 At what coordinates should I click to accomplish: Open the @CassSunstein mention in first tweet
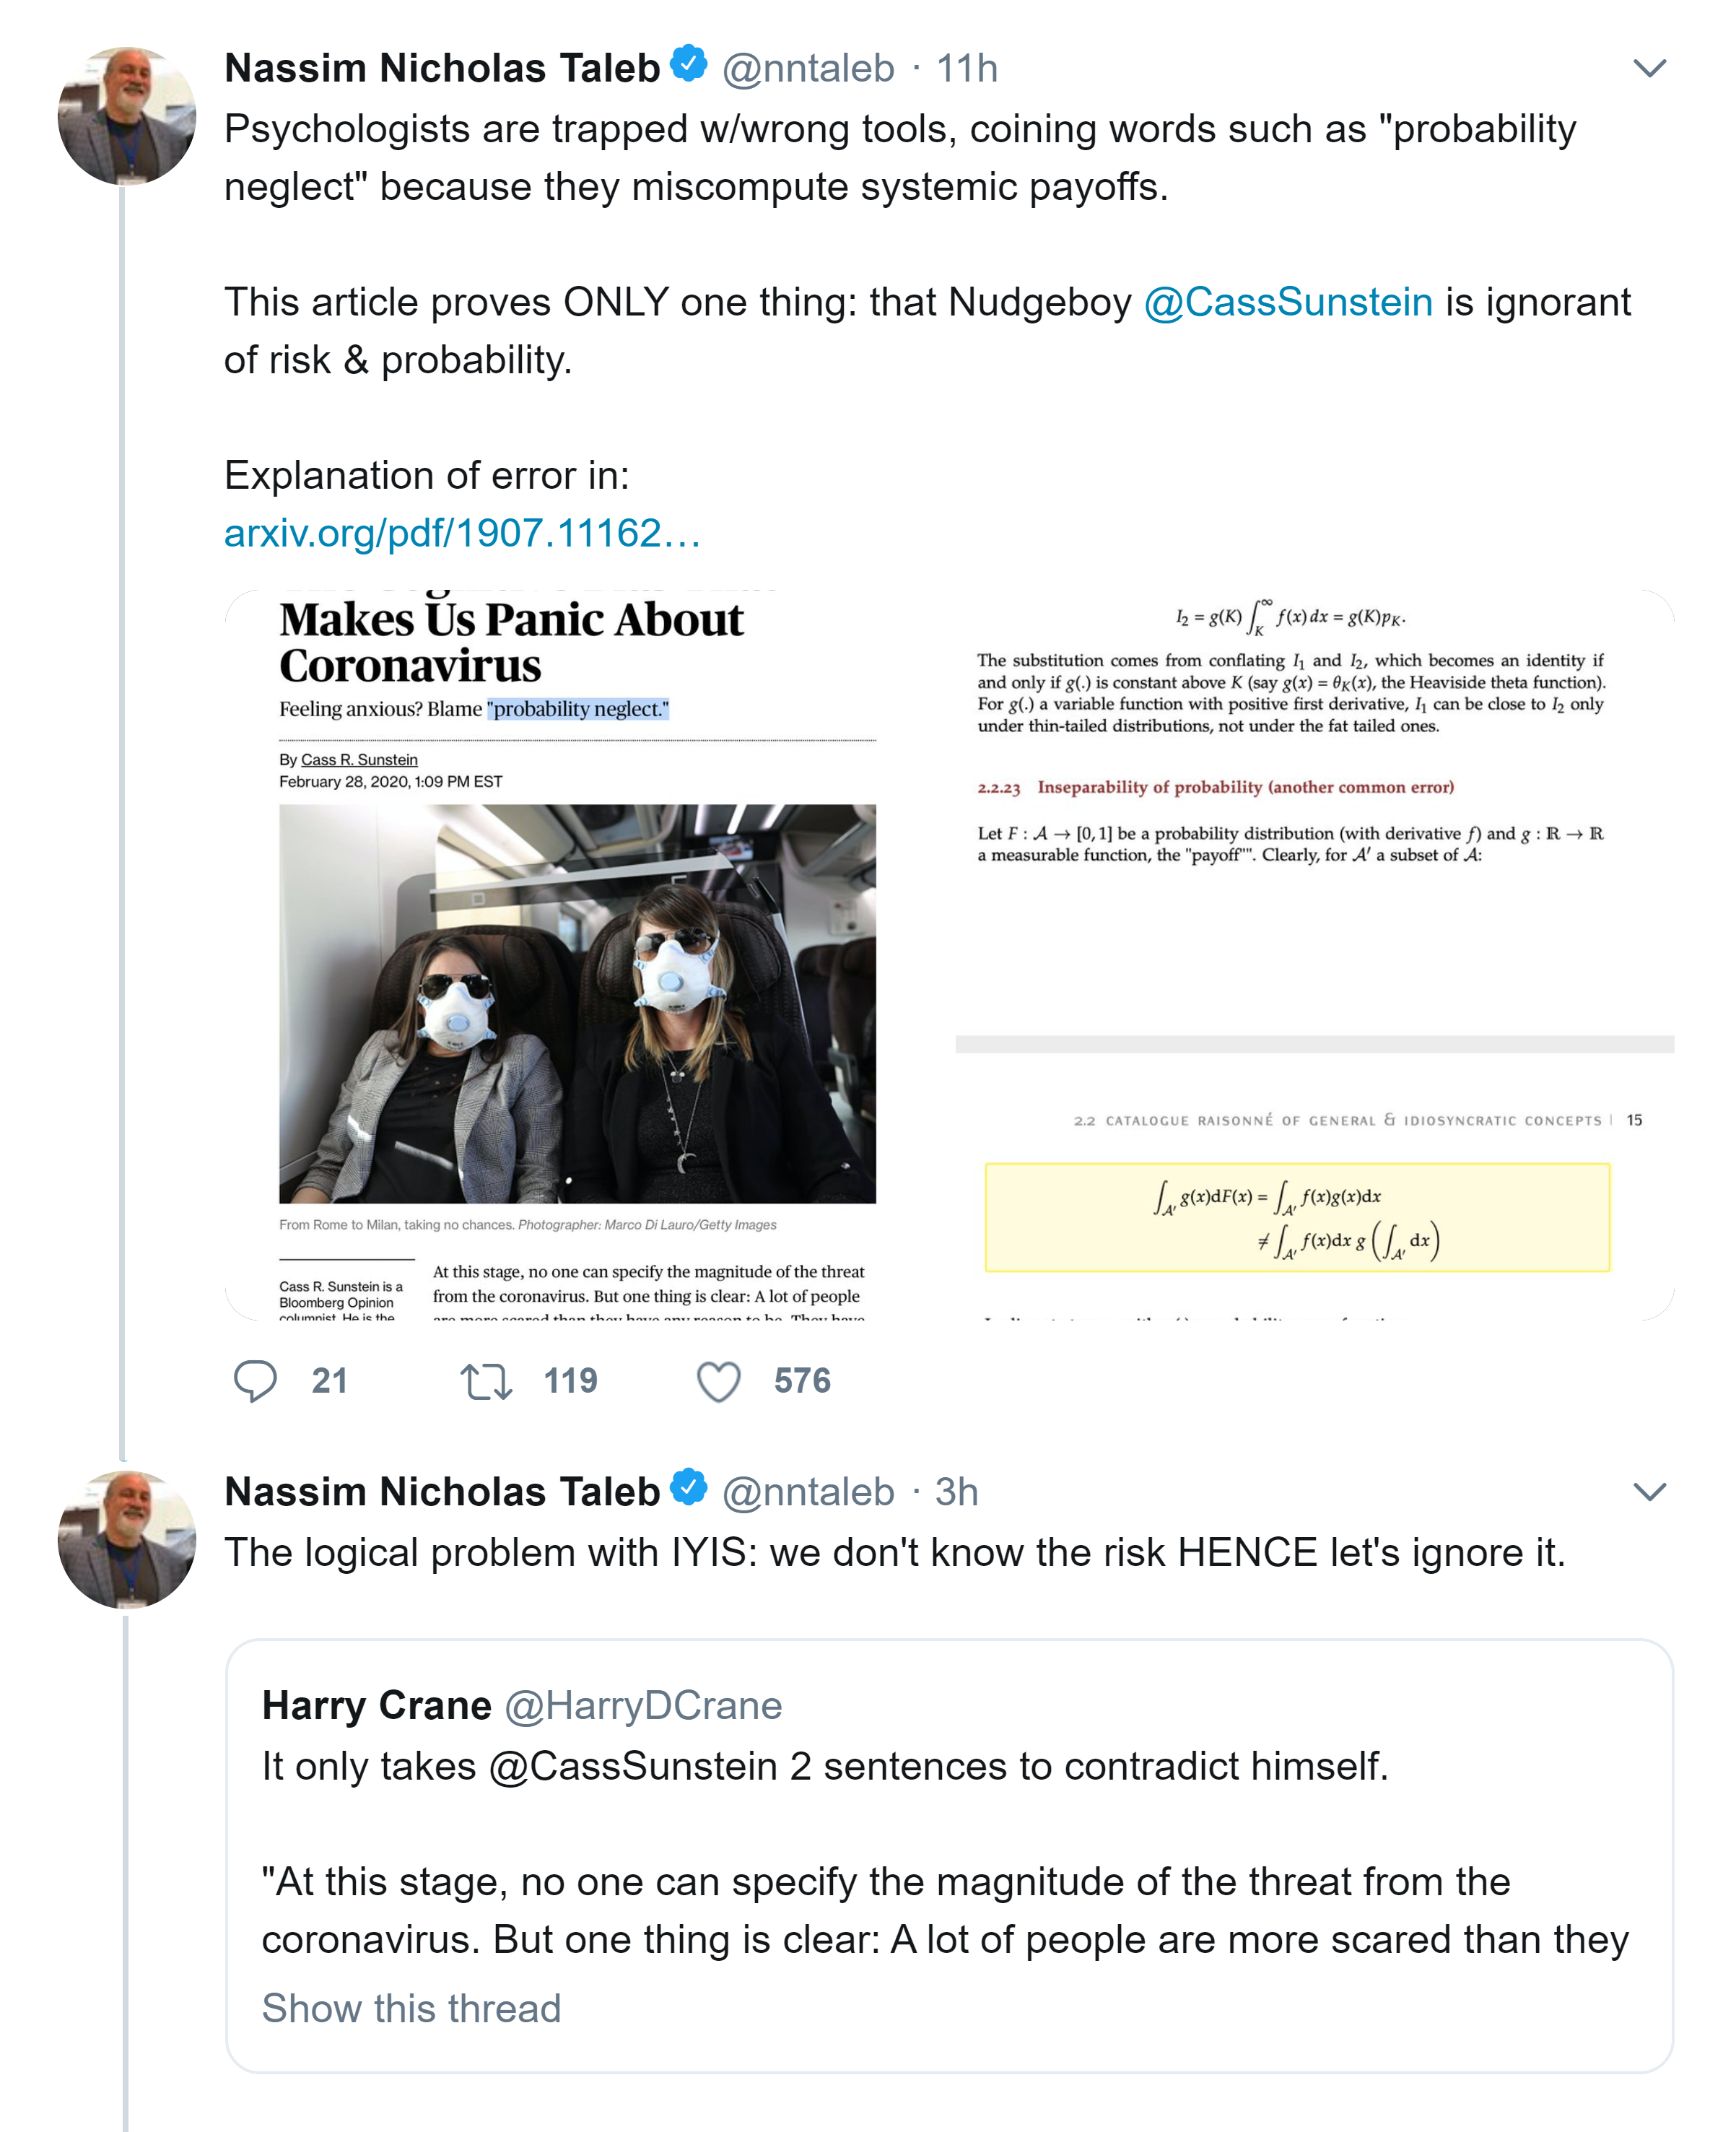pyautogui.click(x=1288, y=302)
